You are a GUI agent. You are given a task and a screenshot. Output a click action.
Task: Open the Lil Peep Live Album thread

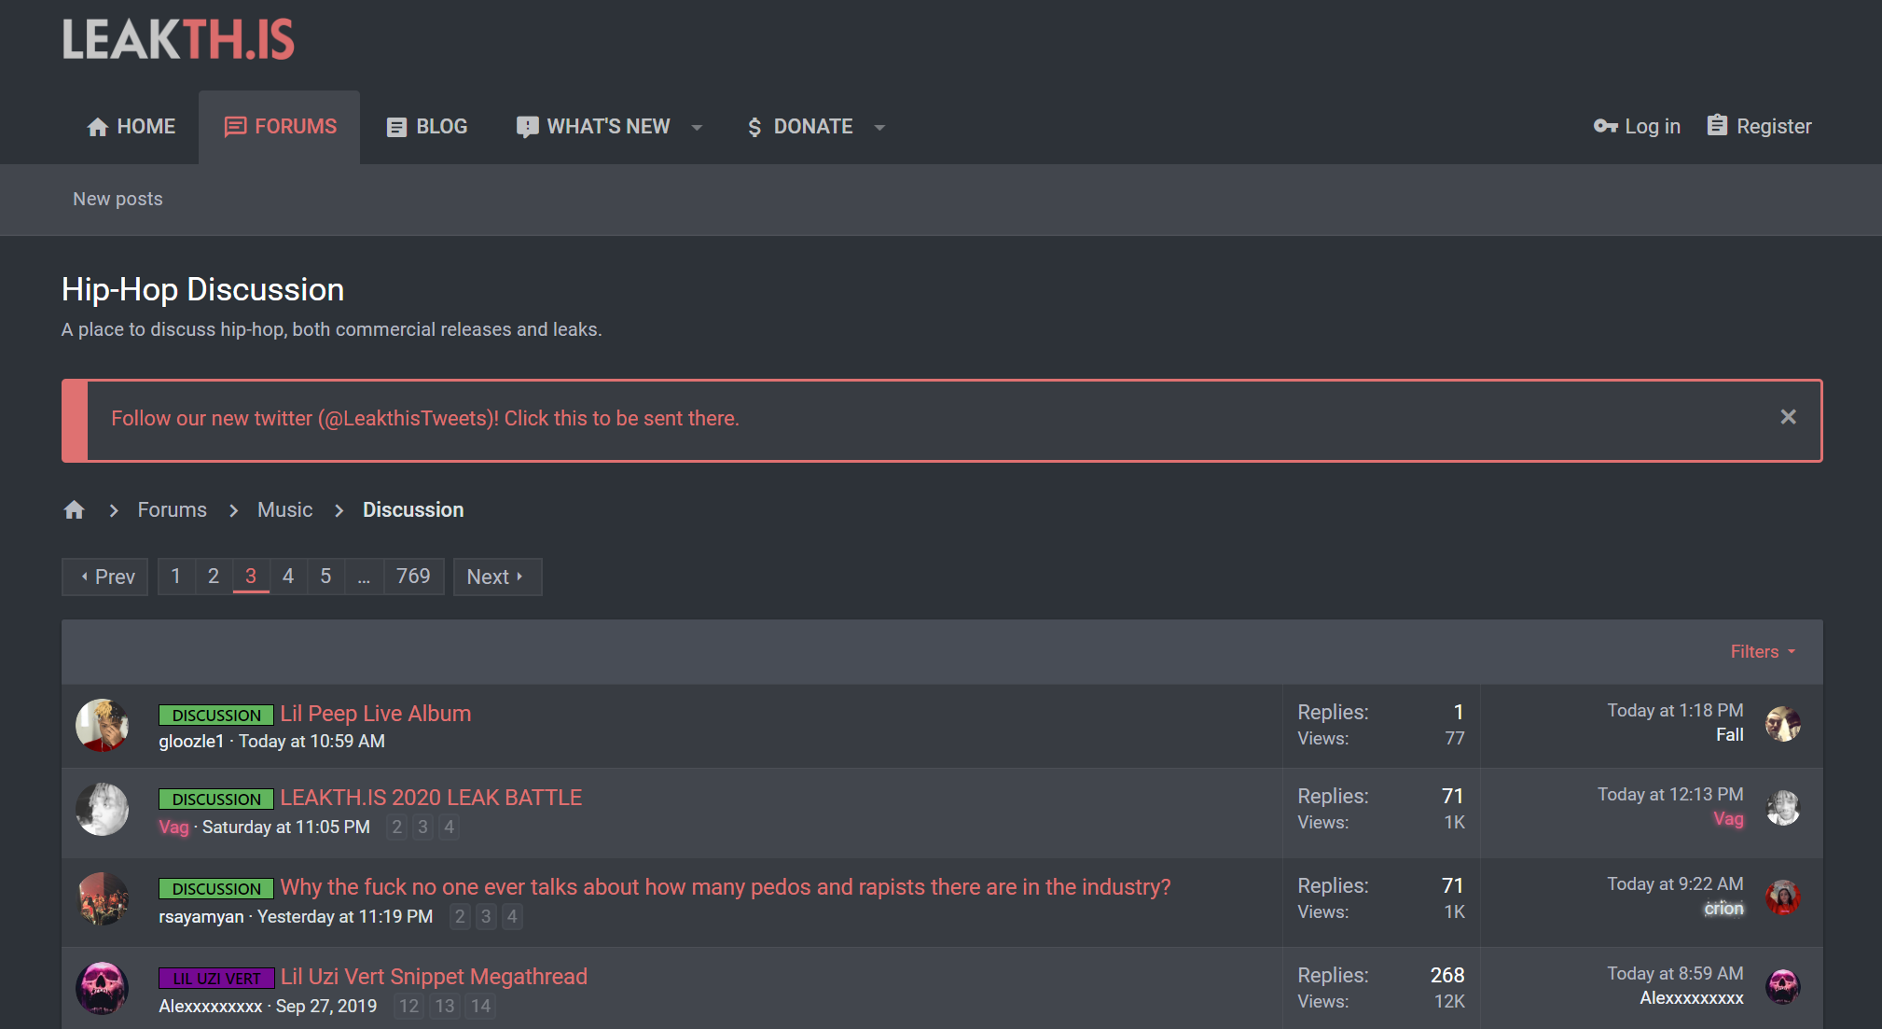pyautogui.click(x=375, y=714)
